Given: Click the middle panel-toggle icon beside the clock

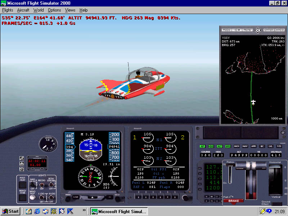Looking at the screenshot, I should [x=22, y=164].
